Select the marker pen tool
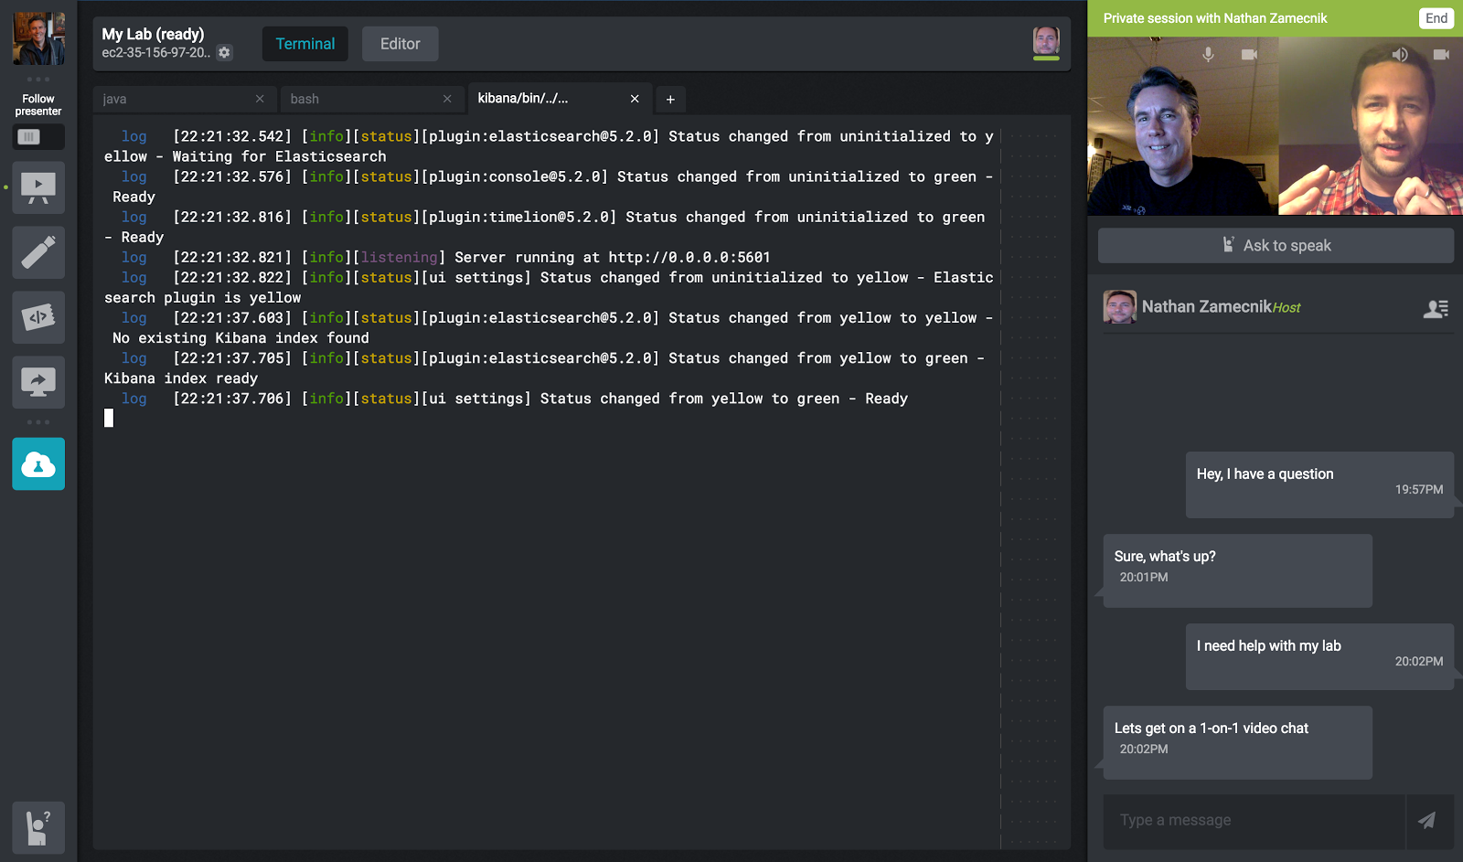Screen dimensions: 1463x862 click(38, 252)
